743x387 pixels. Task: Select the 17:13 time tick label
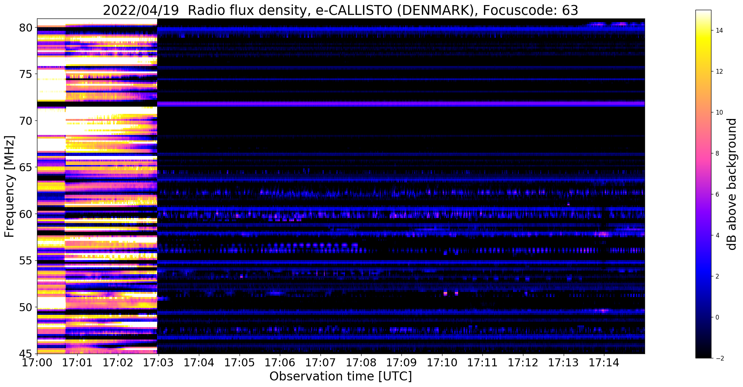coord(564,363)
